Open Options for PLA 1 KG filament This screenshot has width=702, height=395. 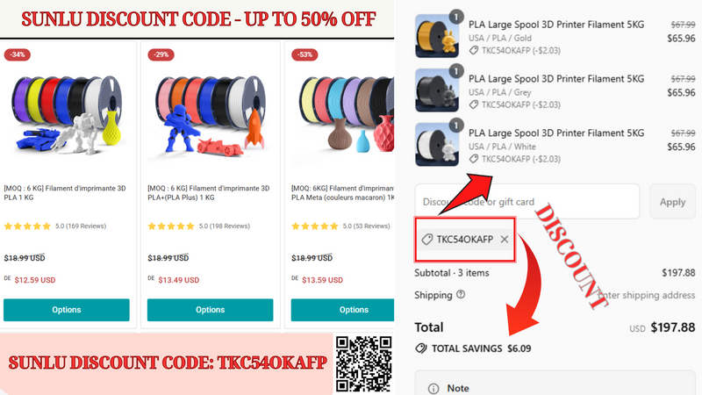click(x=67, y=310)
